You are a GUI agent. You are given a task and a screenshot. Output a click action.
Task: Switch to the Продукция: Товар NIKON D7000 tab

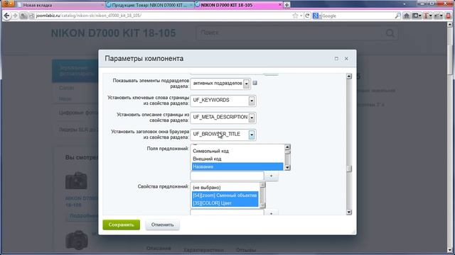pos(149,5)
